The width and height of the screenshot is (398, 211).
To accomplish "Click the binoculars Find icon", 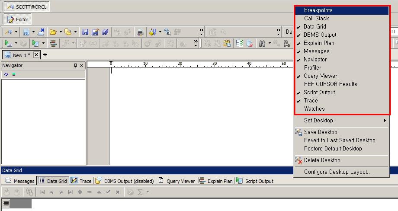I will [262, 43].
